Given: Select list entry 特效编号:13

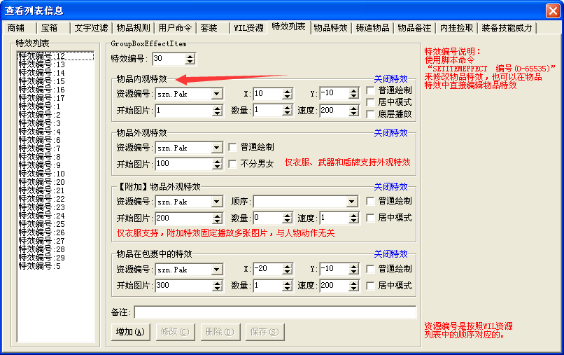Looking at the screenshot, I should (56, 64).
